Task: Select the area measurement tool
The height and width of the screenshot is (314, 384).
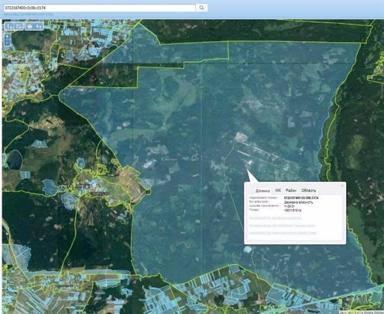Action: click(19, 26)
